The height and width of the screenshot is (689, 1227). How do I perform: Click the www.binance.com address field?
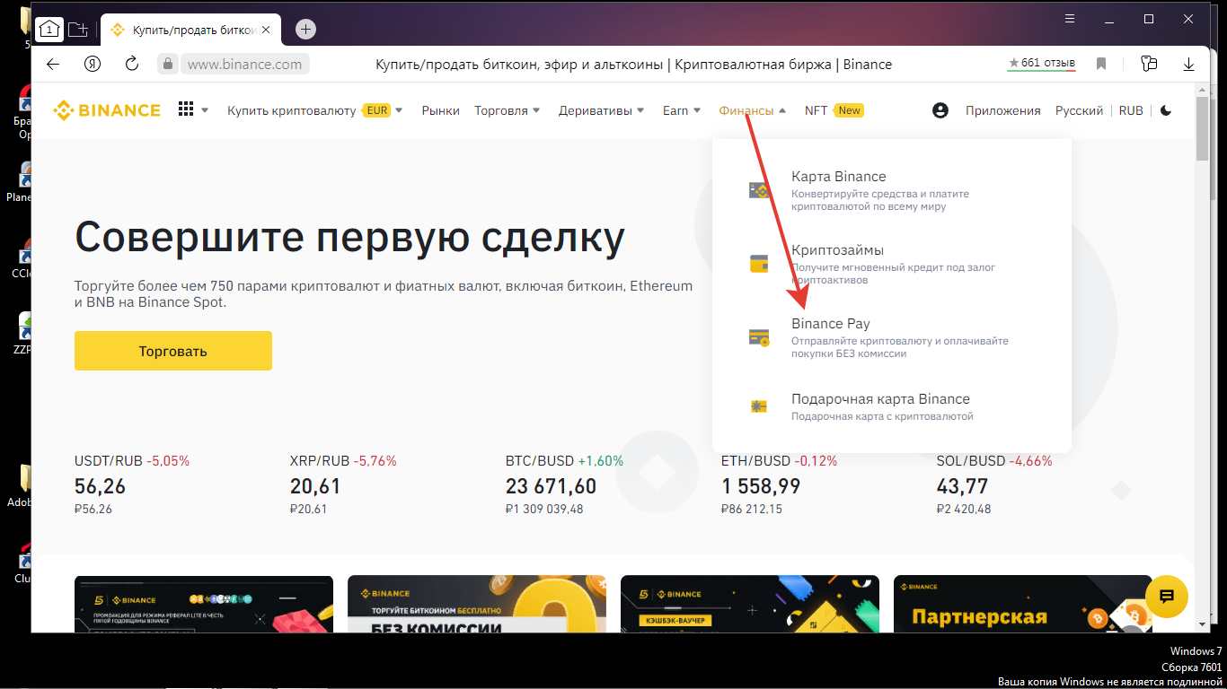point(244,64)
